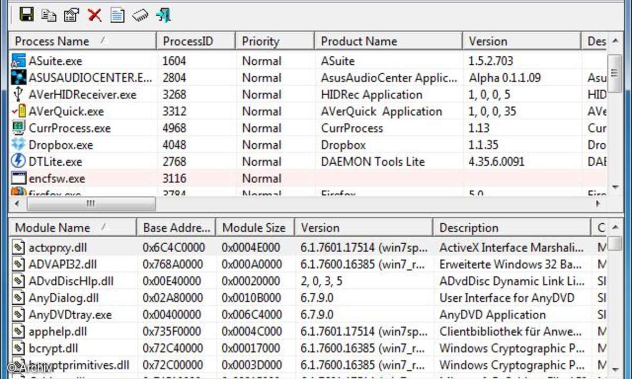Click the module list scroll-down arrow

point(615,369)
